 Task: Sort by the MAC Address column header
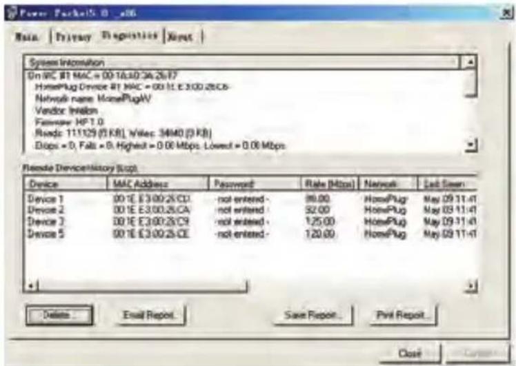click(x=158, y=183)
